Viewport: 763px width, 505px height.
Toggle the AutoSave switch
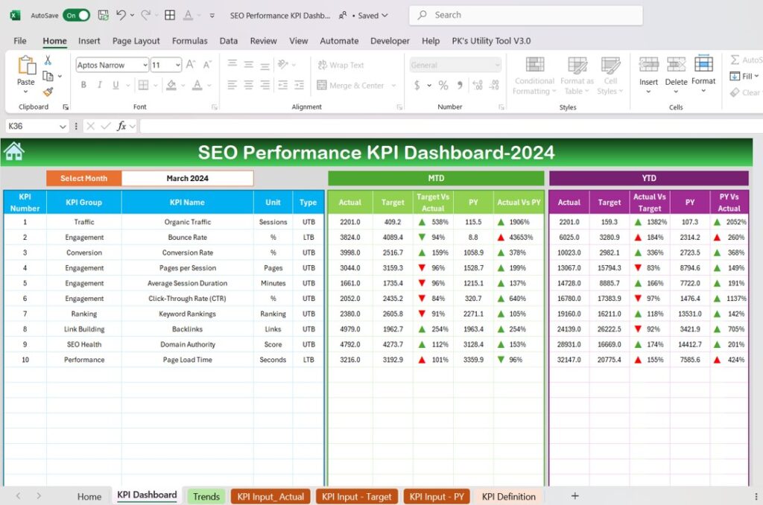point(77,15)
